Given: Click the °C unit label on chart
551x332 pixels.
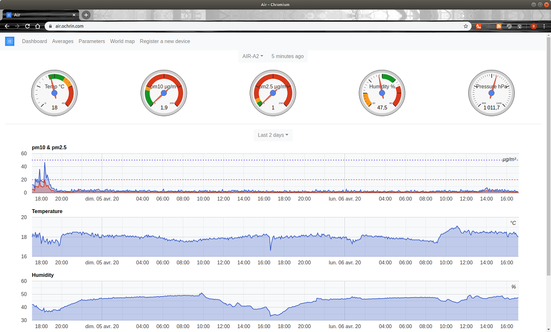Looking at the screenshot, I should click(513, 223).
